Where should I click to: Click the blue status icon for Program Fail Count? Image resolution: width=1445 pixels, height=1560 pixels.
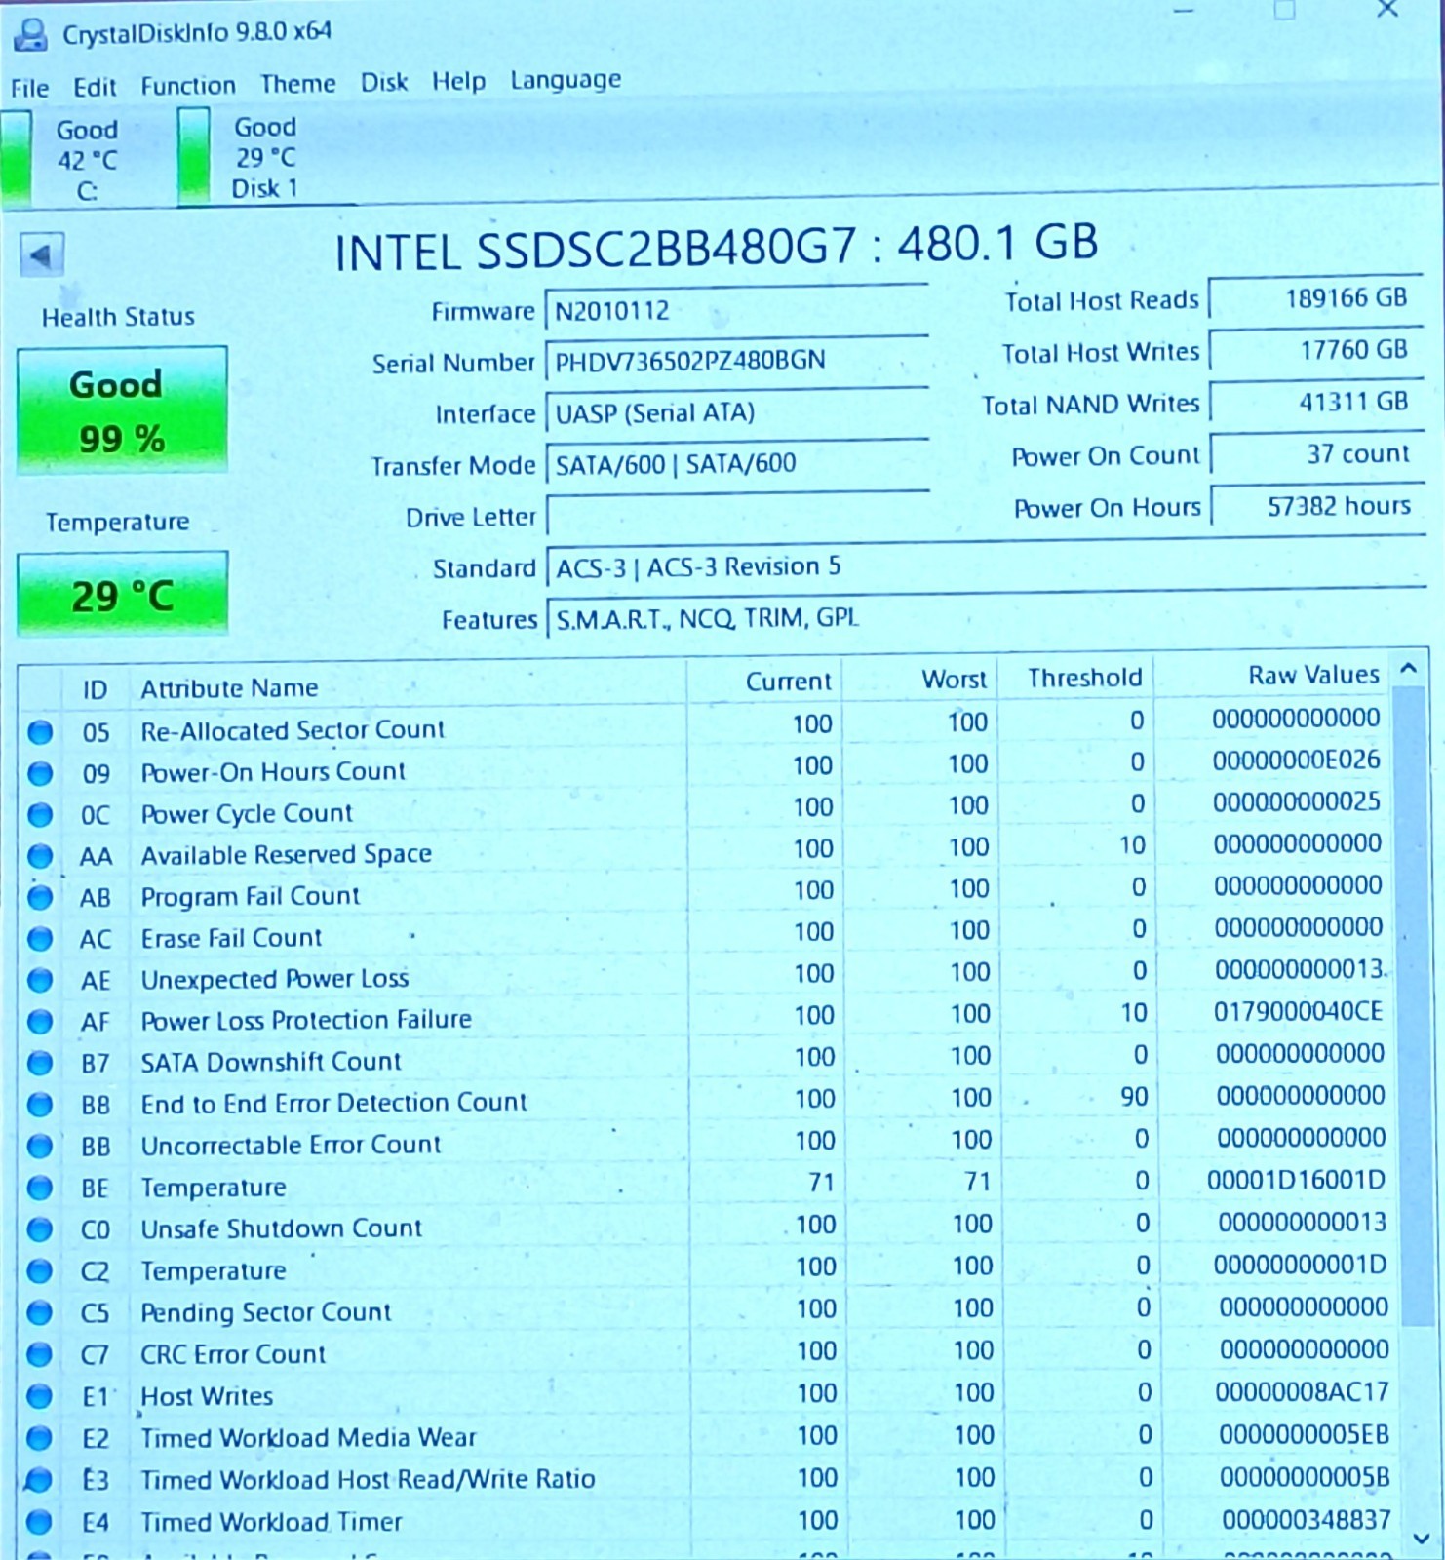point(40,898)
